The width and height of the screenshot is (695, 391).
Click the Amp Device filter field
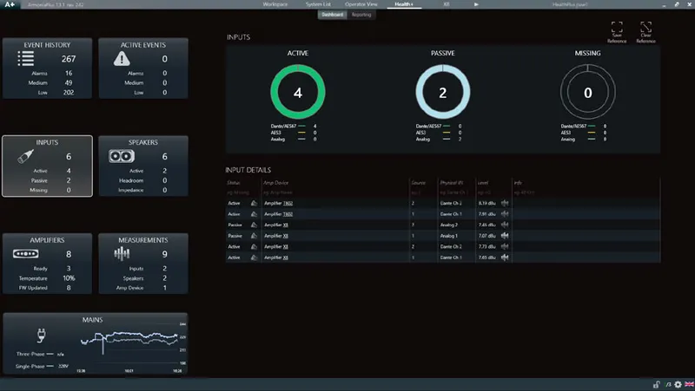(335, 192)
